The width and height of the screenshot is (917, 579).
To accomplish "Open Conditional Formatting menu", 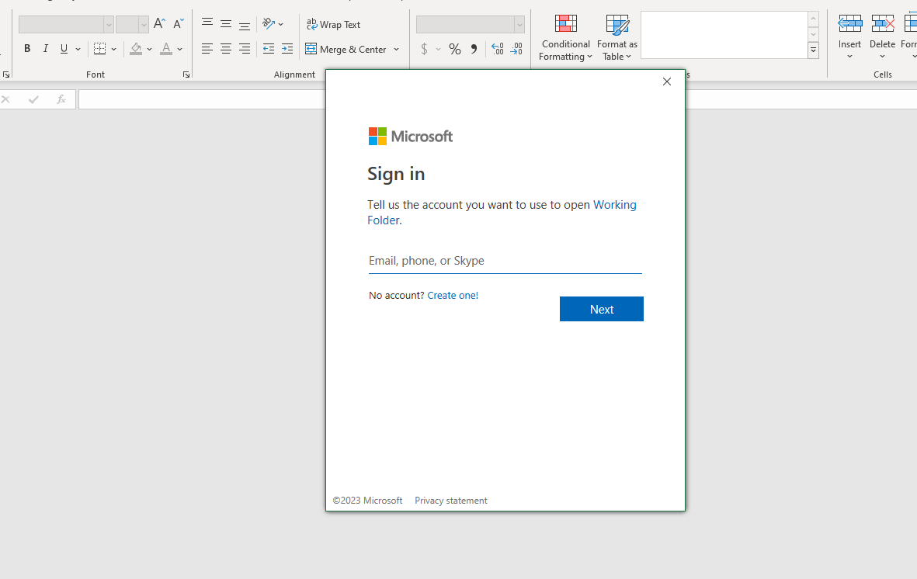I will [565, 37].
